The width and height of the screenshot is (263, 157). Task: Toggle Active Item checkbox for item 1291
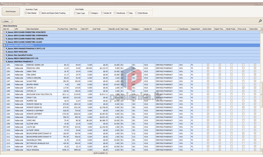click(208, 65)
